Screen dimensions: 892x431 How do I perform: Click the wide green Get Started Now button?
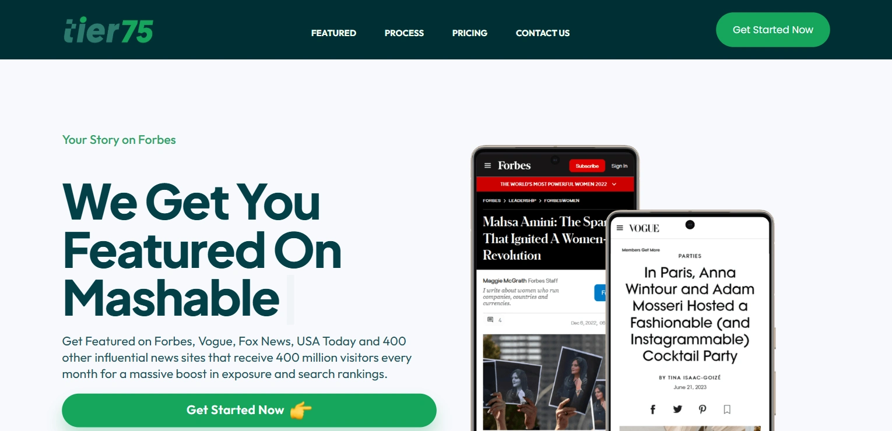[x=250, y=410]
